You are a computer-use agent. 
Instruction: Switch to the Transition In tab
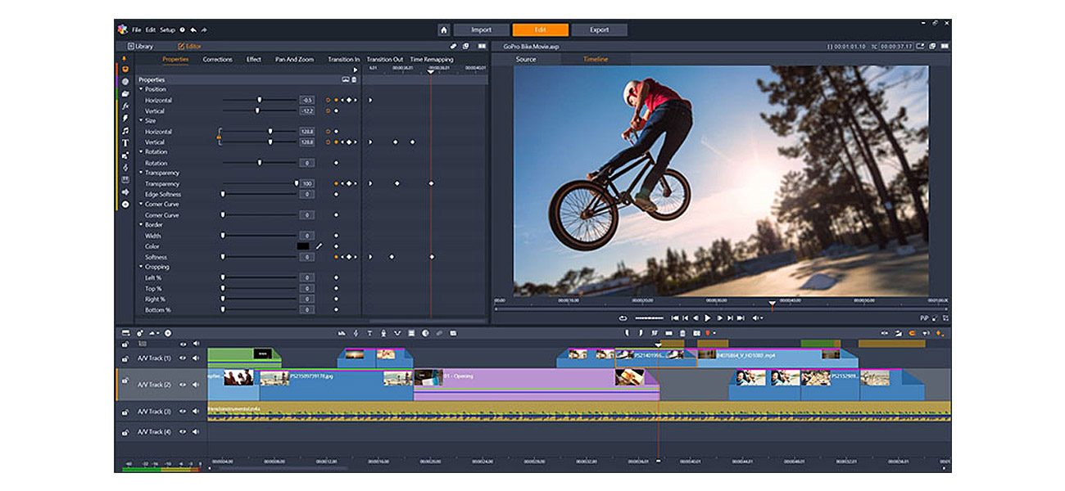(343, 60)
